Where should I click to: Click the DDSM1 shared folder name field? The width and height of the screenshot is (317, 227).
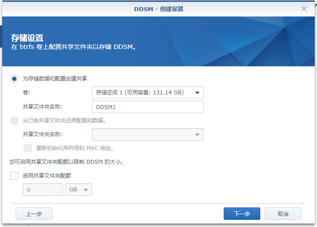click(x=147, y=107)
